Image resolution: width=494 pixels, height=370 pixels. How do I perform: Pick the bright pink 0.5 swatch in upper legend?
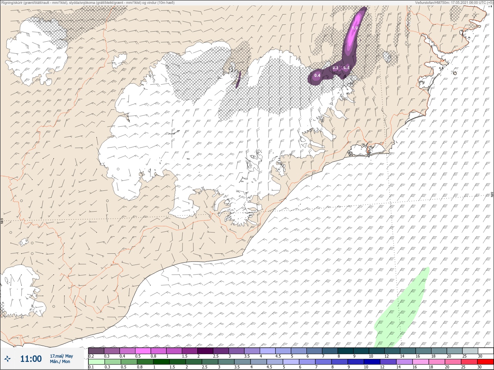(143, 351)
